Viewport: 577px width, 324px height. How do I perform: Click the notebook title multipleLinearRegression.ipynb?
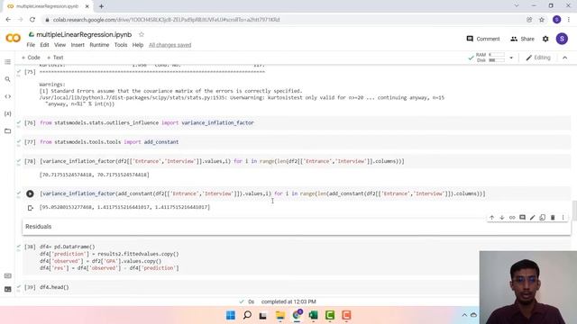click(84, 34)
